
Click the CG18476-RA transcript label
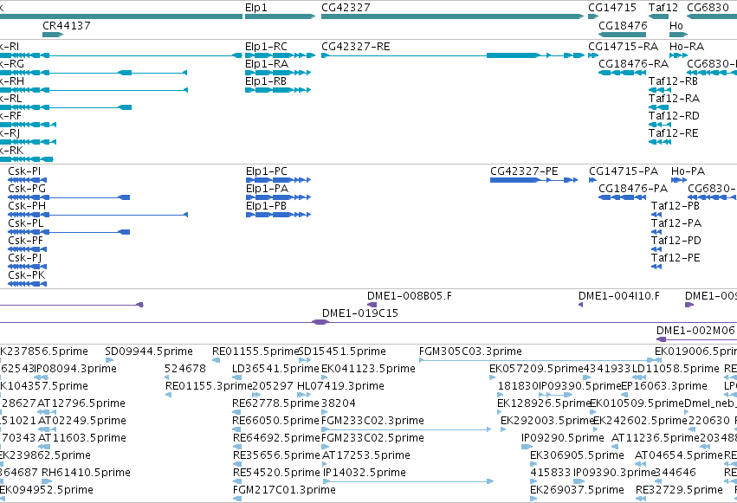tap(634, 64)
